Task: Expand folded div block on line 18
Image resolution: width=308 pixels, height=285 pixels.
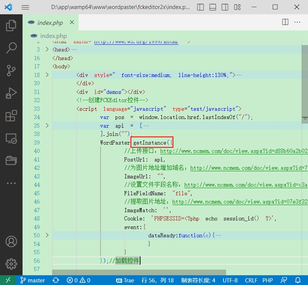Action: (x=47, y=75)
